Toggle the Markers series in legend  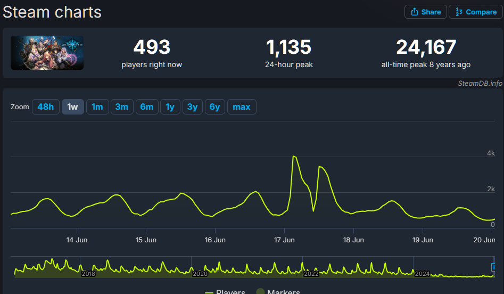click(278, 291)
